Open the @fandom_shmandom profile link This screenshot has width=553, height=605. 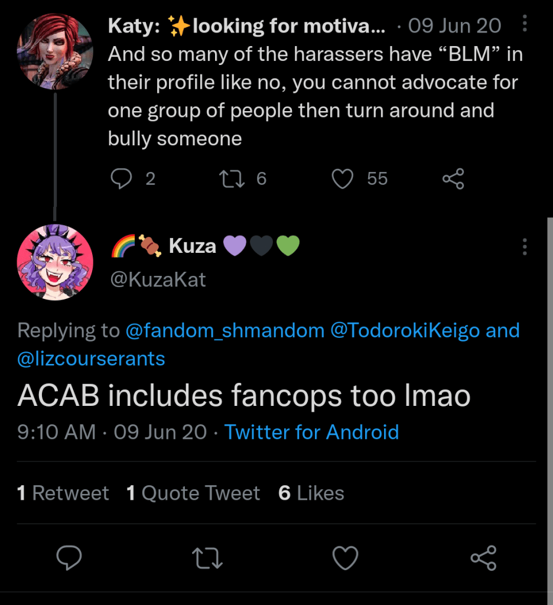pyautogui.click(x=225, y=330)
